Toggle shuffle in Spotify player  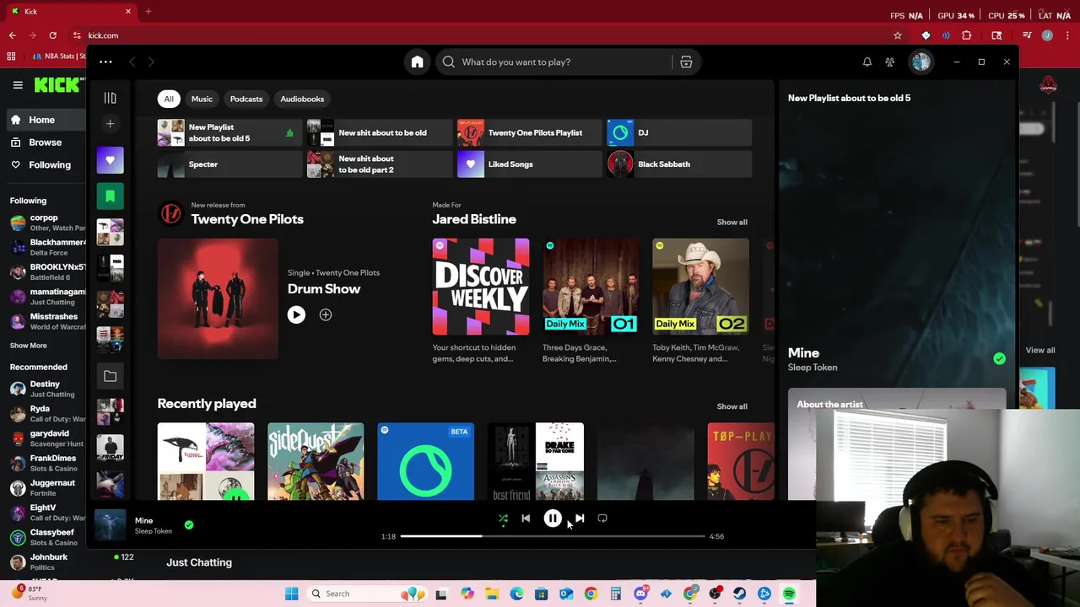click(503, 518)
